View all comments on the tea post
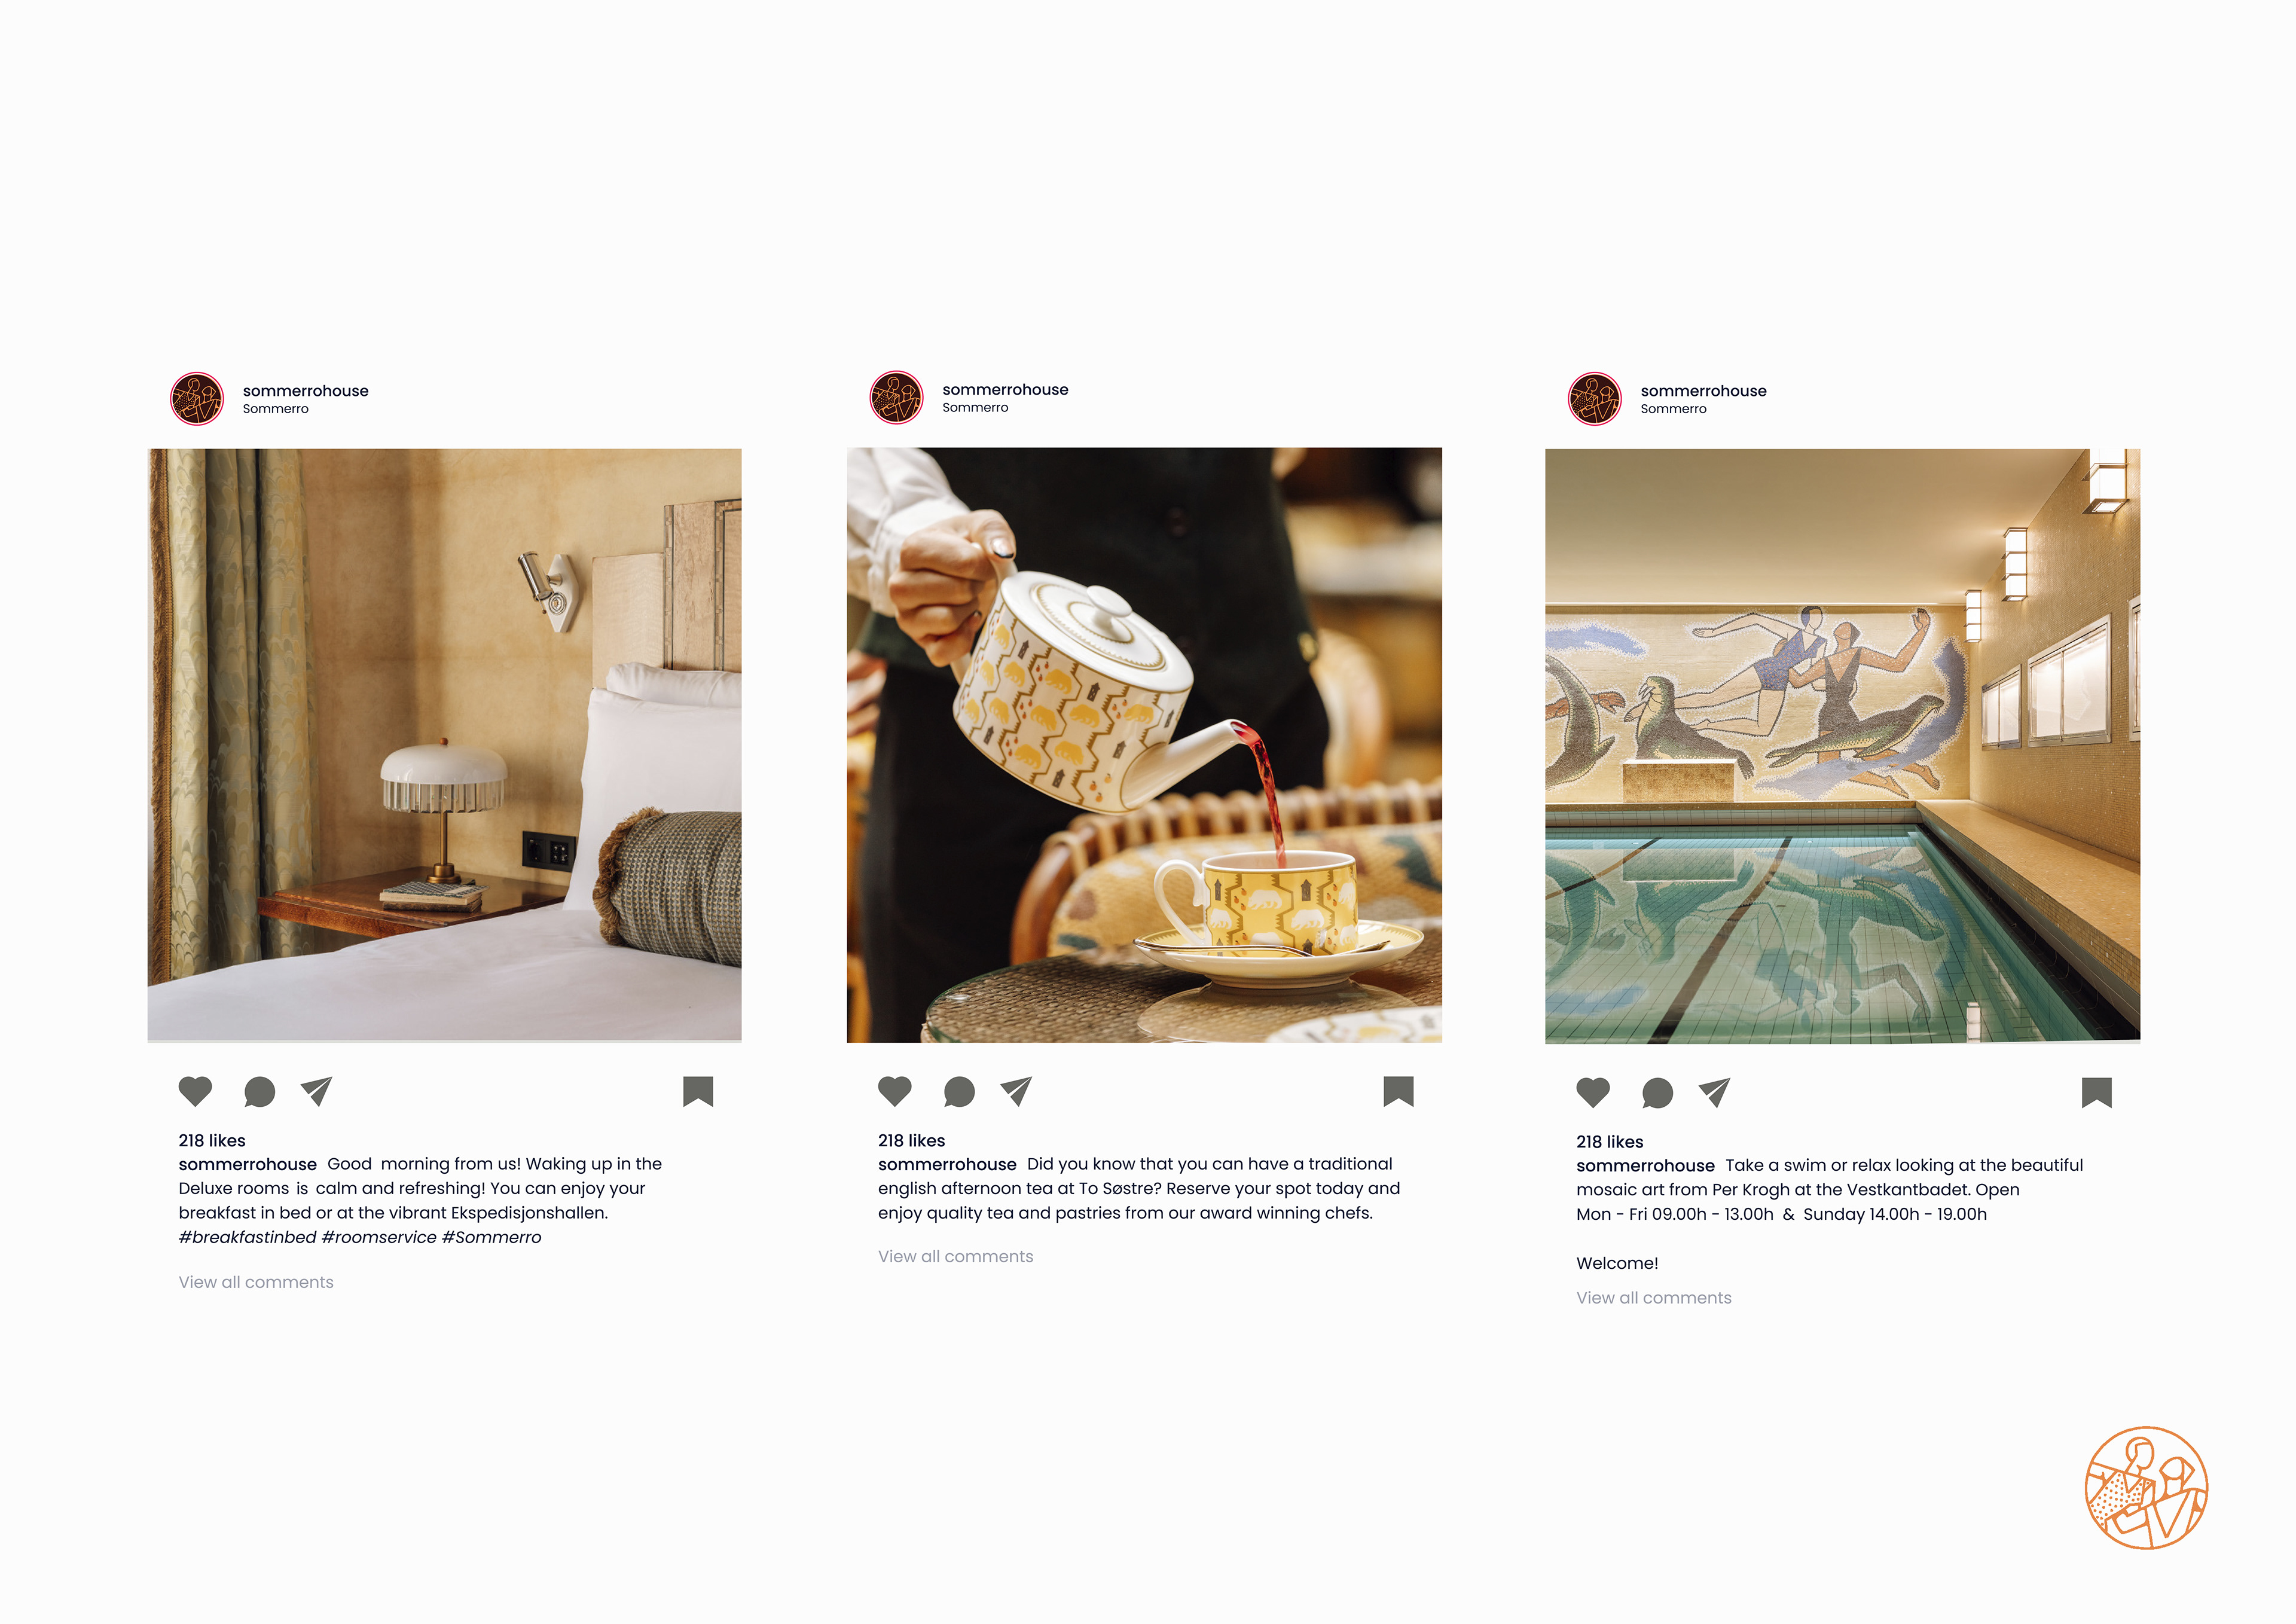The image size is (2296, 1624). coord(955,1256)
